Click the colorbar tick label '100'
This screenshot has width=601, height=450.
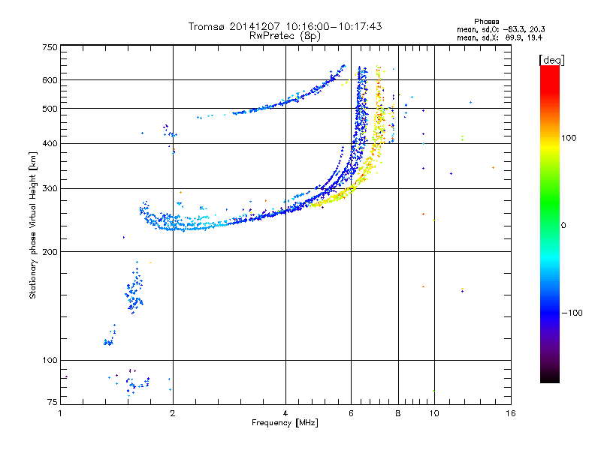pos(569,138)
